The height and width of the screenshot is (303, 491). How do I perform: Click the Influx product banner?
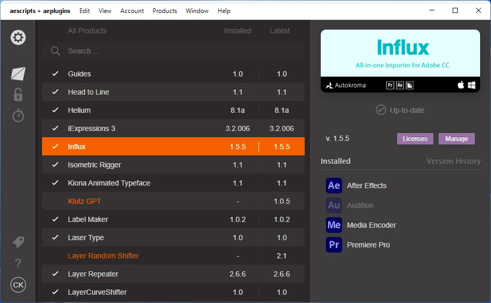pos(400,61)
